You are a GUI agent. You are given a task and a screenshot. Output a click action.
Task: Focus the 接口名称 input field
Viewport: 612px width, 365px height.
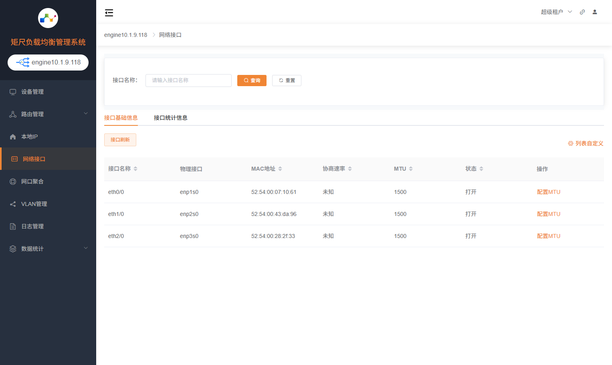click(x=188, y=81)
